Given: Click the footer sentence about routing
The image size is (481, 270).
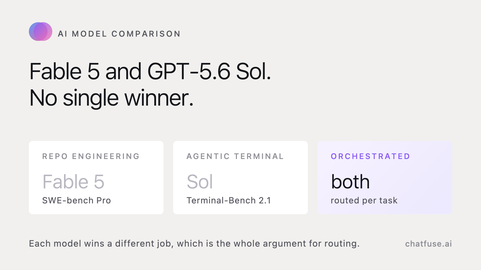Looking at the screenshot, I should pos(194,244).
